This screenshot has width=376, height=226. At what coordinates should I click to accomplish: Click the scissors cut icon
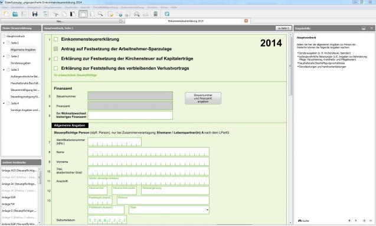tap(55, 14)
